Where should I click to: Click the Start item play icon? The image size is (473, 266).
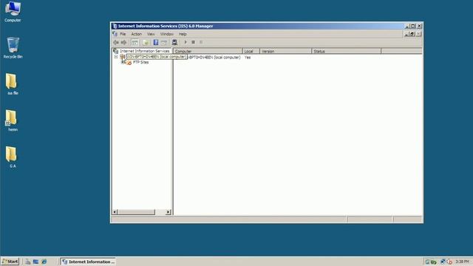pyautogui.click(x=186, y=42)
